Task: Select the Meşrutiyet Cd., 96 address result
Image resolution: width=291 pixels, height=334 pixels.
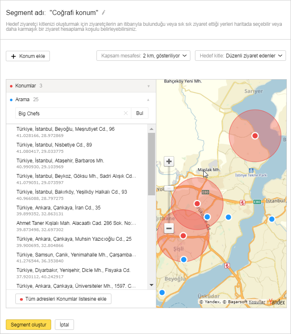Action: coord(65,130)
